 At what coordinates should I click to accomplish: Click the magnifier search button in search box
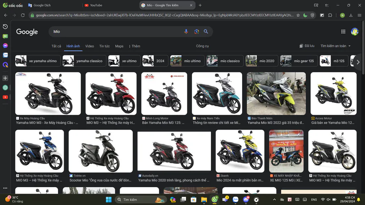206,31
